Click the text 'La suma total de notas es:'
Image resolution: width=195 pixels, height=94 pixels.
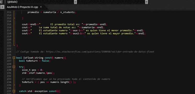pos(58,27)
